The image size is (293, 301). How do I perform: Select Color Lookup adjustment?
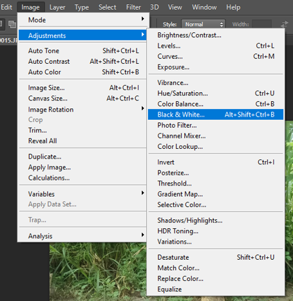pyautogui.click(x=216, y=146)
